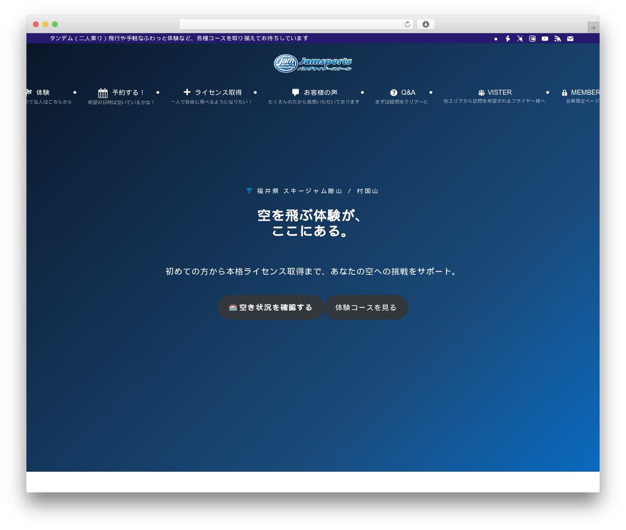This screenshot has width=626, height=530.
Task: Open the VISTER menu item
Action: 500,92
